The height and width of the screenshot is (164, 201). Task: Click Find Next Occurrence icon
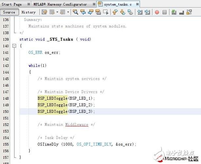click(90, 12)
